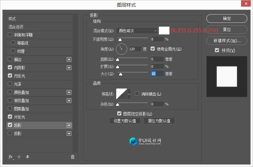
Task: Enable the 斜面和浮雕 checkbox
Action: click(10, 35)
